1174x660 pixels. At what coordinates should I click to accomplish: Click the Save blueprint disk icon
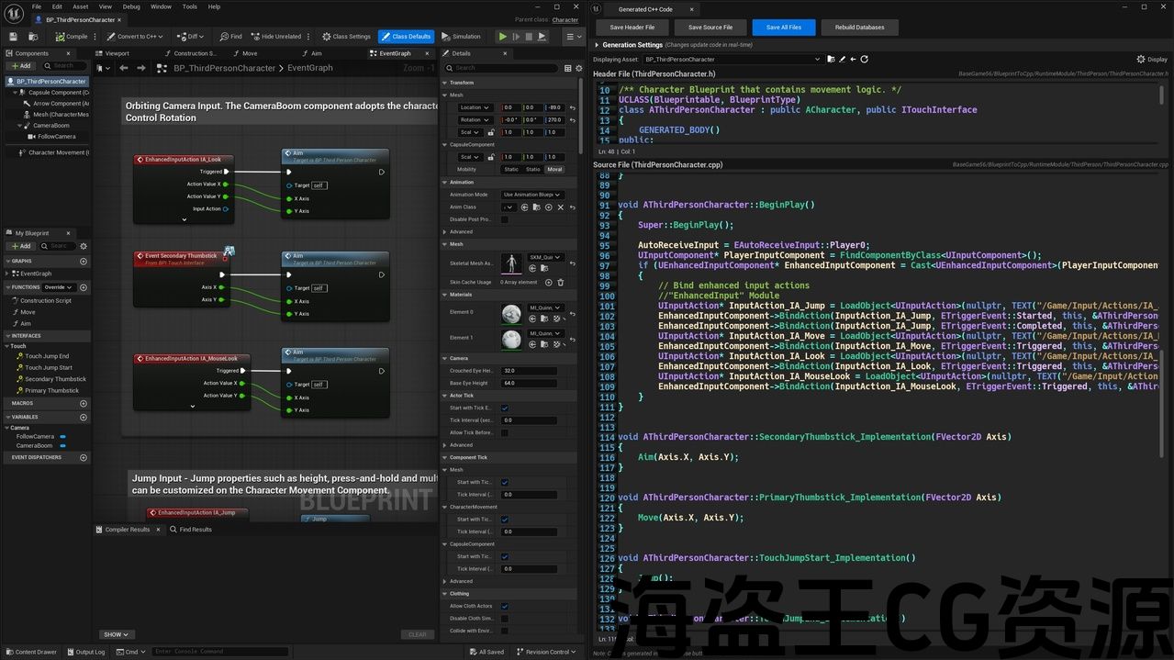pos(13,37)
